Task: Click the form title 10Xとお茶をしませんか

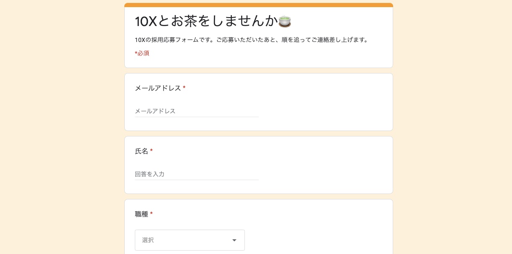Action: [206, 21]
